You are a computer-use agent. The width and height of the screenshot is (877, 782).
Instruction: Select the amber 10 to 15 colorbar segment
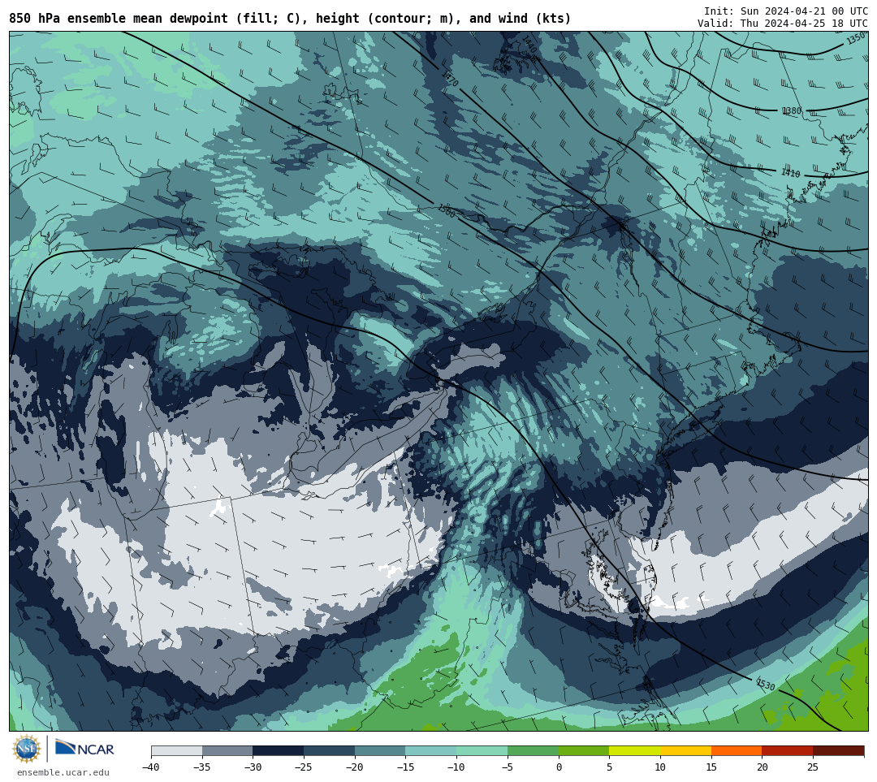coord(685,750)
